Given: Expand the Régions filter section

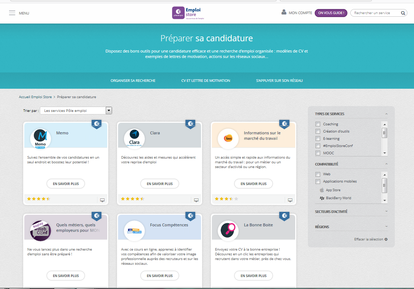Looking at the screenshot, I should pos(351,227).
